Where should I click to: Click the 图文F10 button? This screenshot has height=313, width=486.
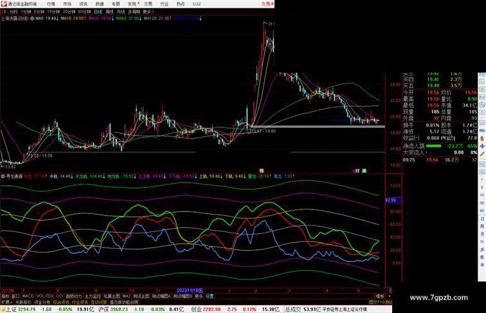coord(376,302)
